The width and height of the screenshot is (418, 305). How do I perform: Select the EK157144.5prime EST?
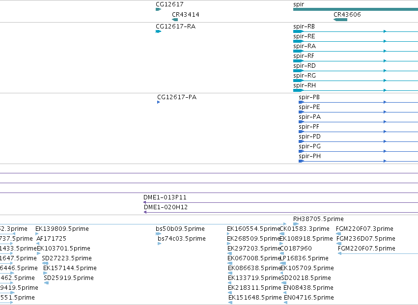pyautogui.click(x=45, y=273)
